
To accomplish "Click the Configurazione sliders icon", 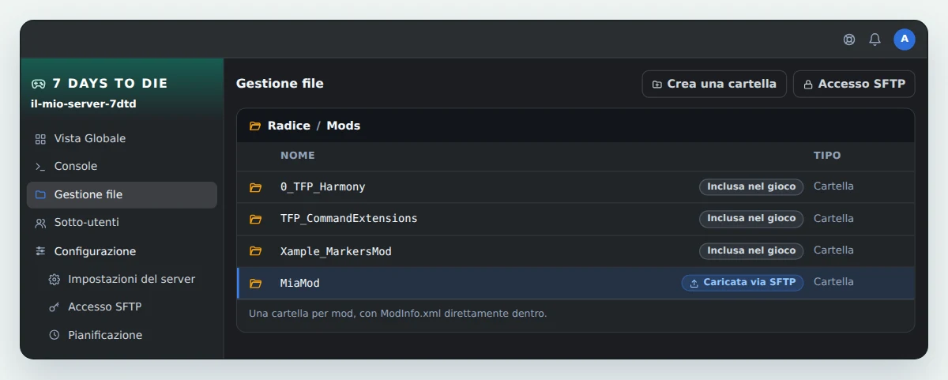I will (x=40, y=251).
